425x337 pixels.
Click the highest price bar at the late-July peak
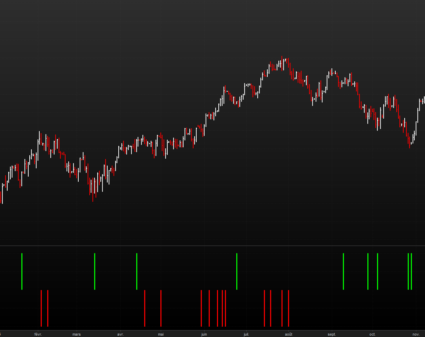(282, 63)
